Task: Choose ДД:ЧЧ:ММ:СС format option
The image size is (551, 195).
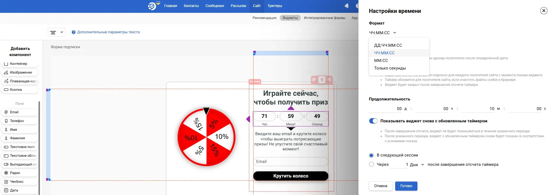Action: (x=388, y=45)
